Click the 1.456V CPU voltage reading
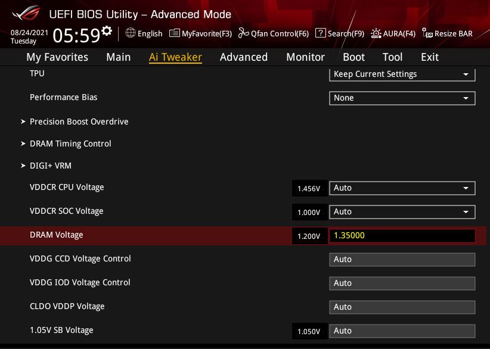The image size is (490, 349). point(309,188)
